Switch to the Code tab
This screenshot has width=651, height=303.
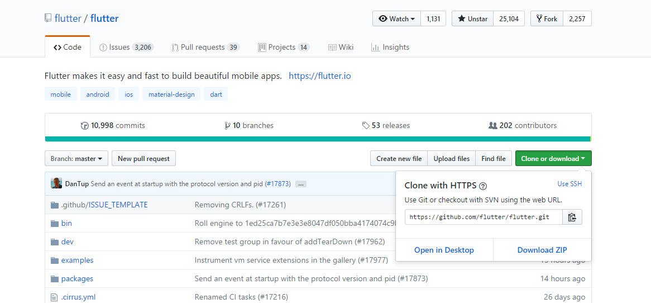coord(68,47)
